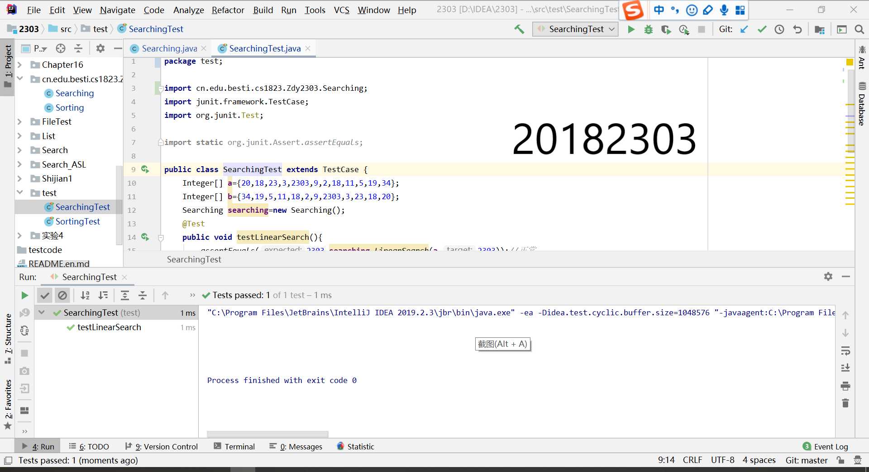Click console horizontal scrollbar

coord(267,434)
